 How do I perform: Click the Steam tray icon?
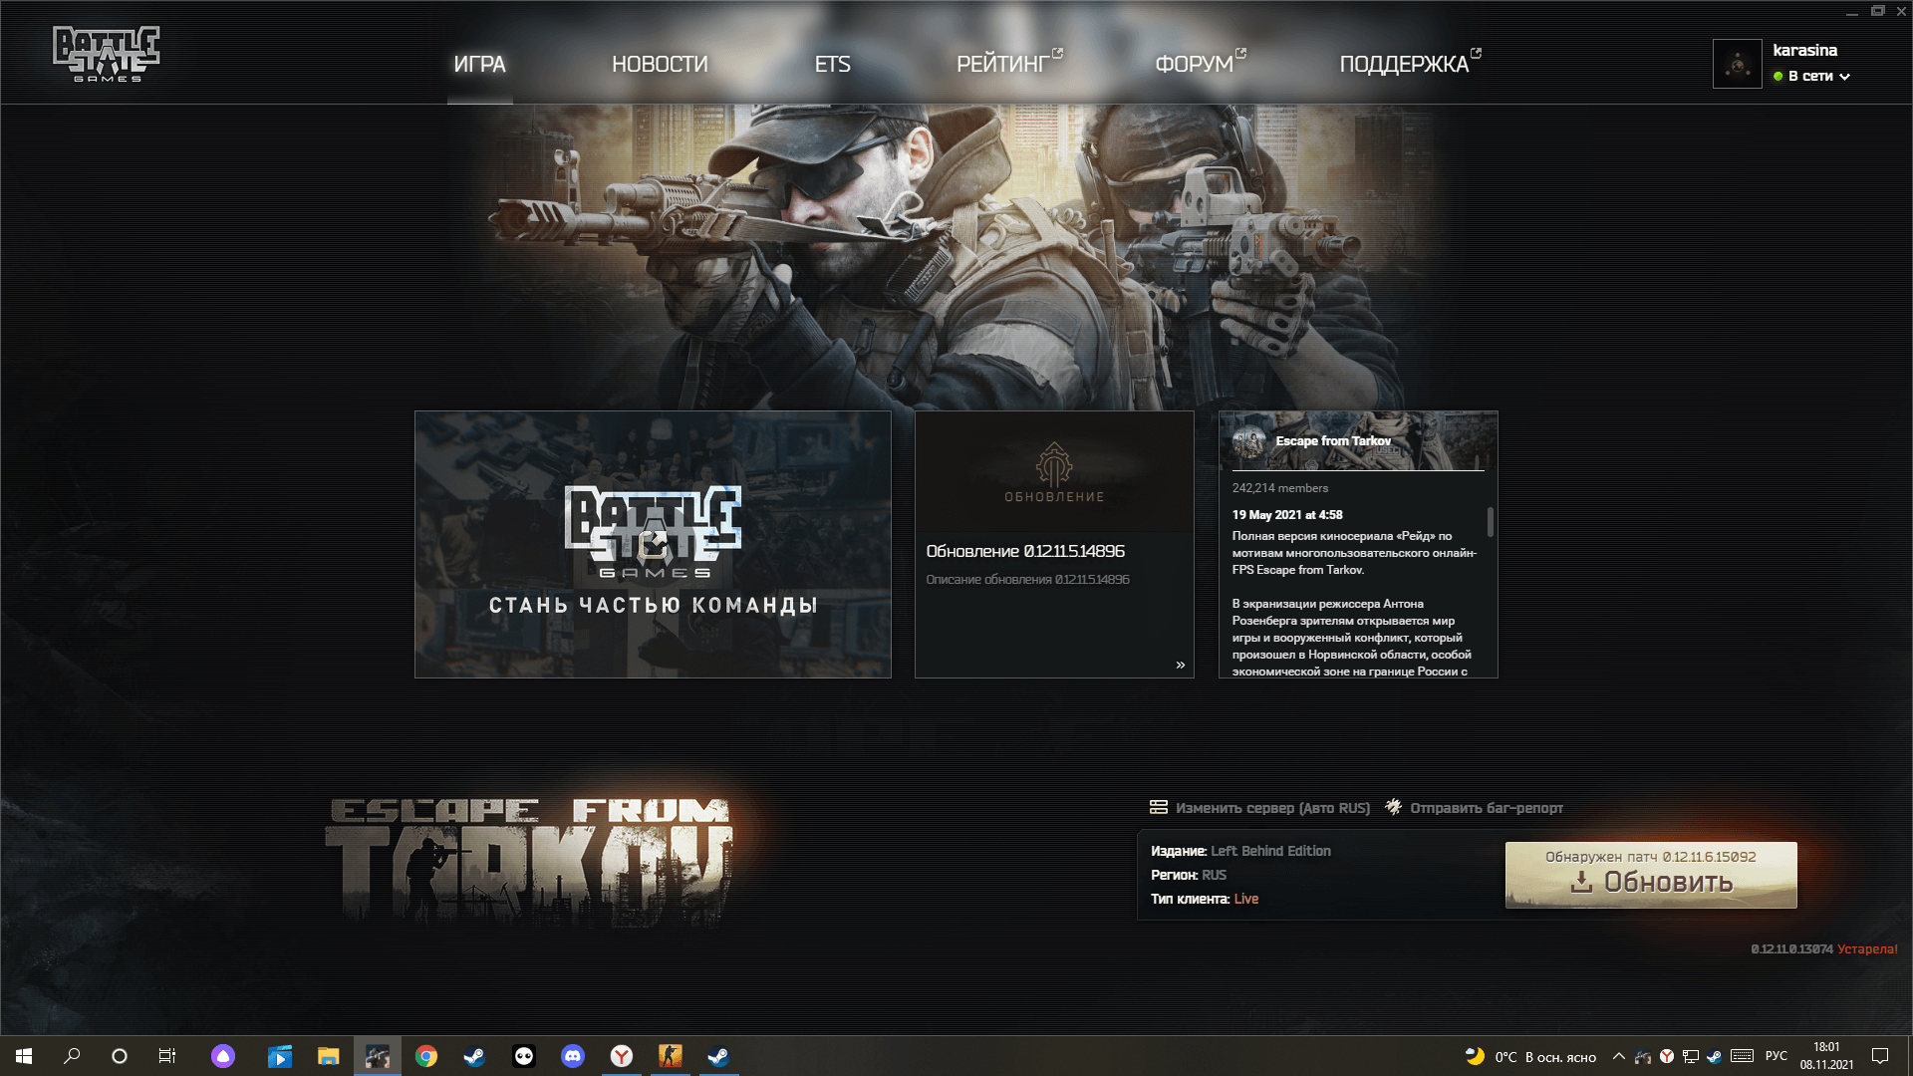[1714, 1056]
